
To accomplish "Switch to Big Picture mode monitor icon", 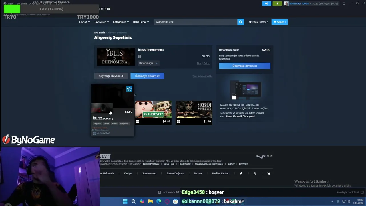I will [x=344, y=3].
